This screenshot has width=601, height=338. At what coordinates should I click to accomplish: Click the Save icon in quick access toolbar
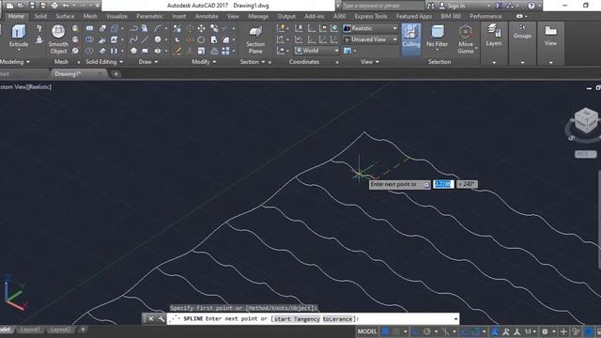click(x=32, y=6)
